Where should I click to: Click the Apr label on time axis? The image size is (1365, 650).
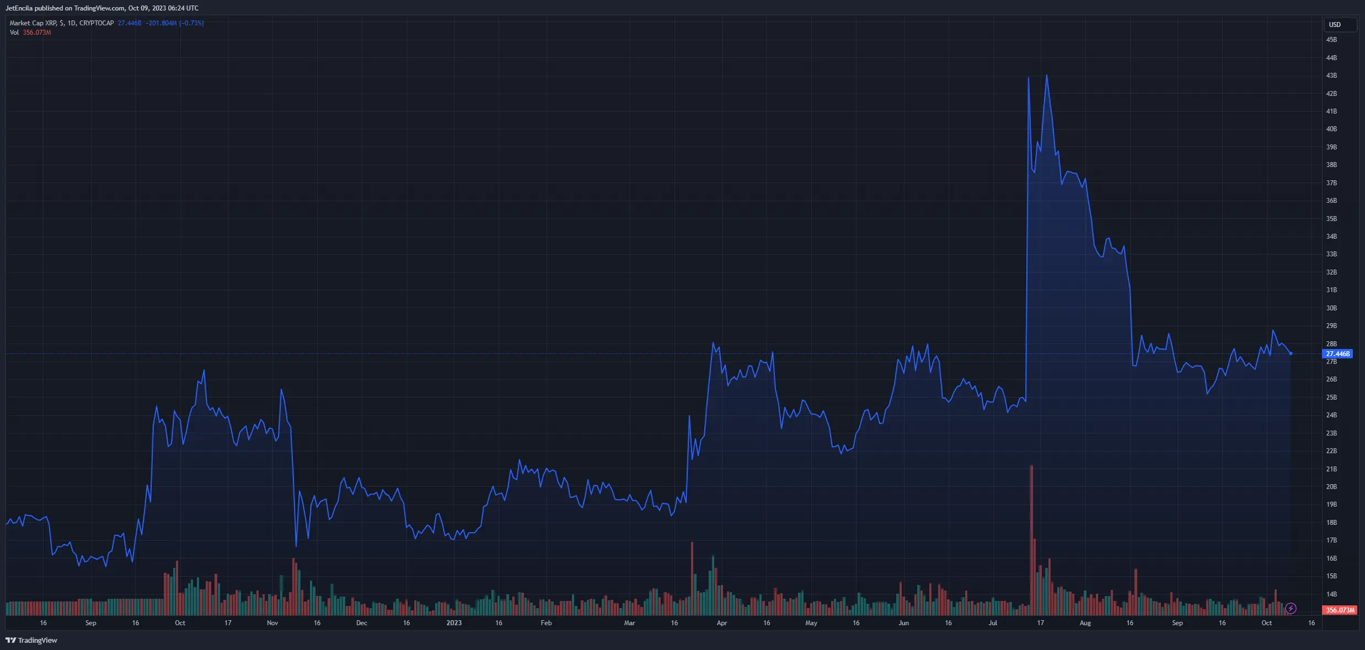722,623
